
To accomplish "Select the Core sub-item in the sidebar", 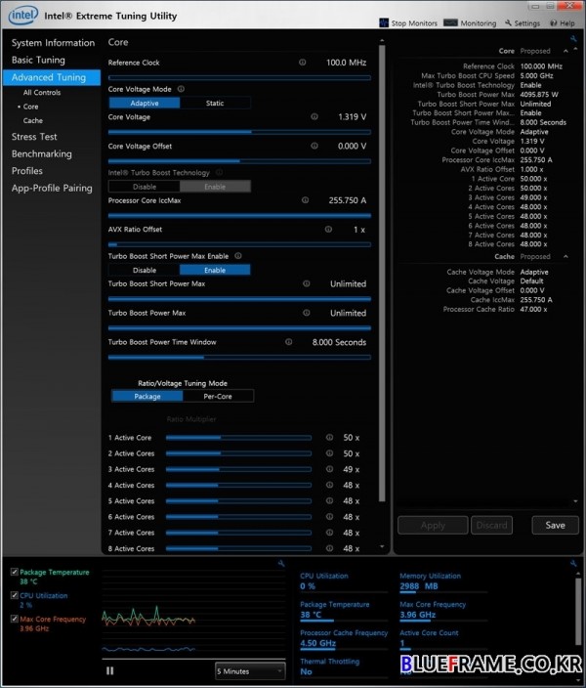I will tap(30, 107).
